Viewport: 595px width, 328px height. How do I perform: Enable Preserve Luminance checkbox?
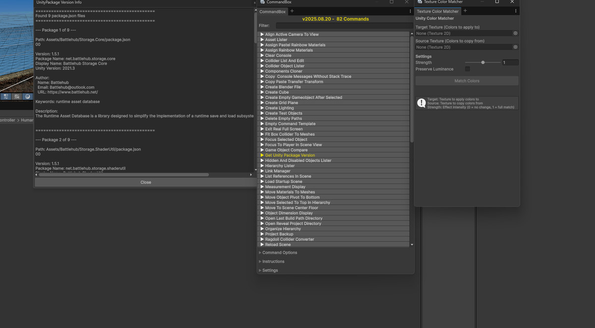(467, 69)
